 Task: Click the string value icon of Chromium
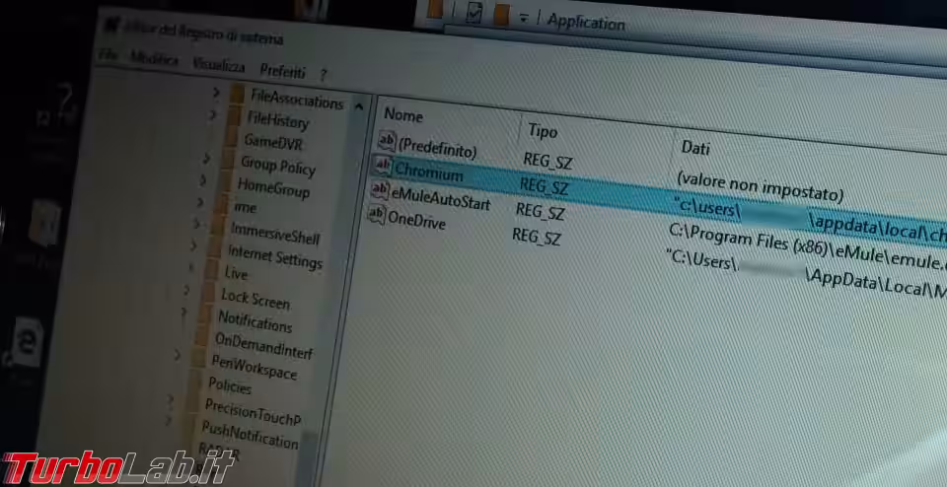point(383,165)
